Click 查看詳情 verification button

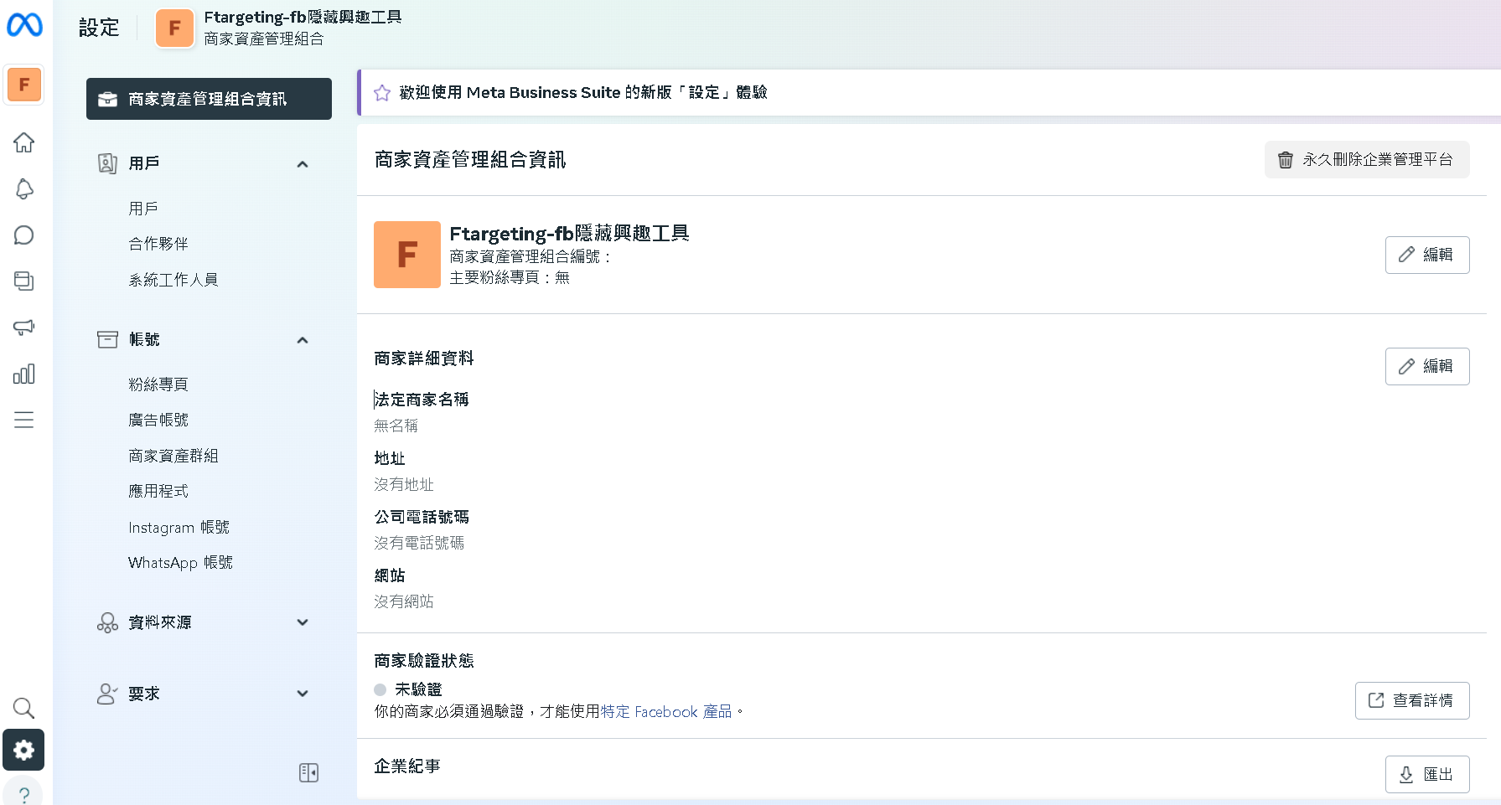click(x=1412, y=700)
